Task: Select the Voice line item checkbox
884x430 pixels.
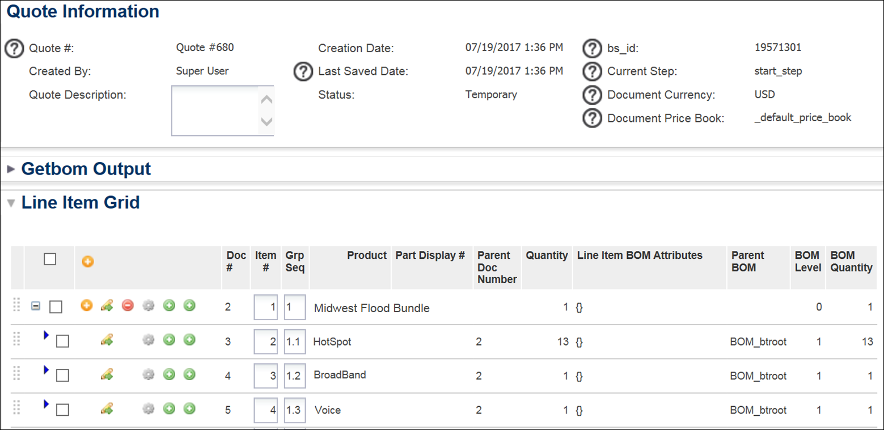Action: (x=62, y=410)
